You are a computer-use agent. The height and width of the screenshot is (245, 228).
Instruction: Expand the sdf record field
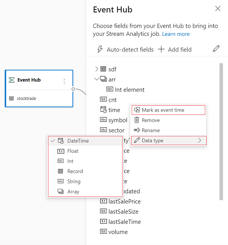[97, 69]
